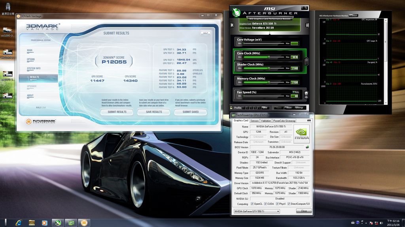Expand the clock link toggle beside Core Clock
This screenshot has height=227, width=405.
(306, 61)
